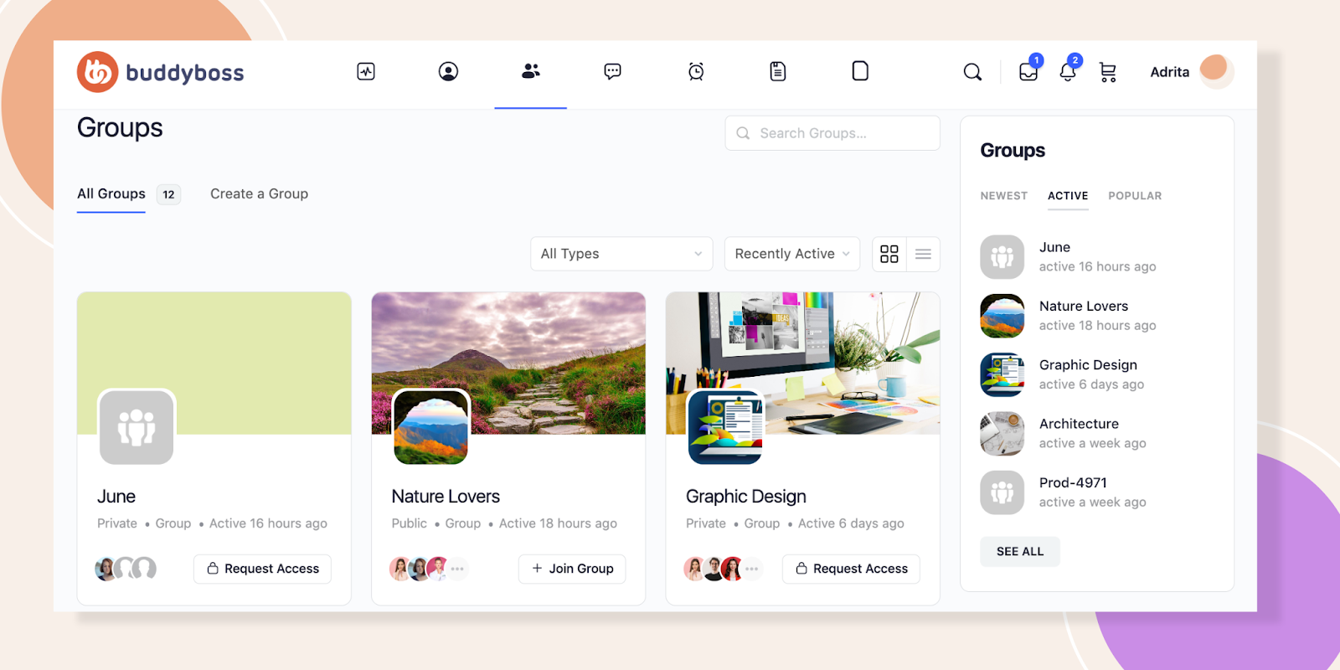
Task: Click Join Group on Nature Lovers card
Action: (572, 569)
